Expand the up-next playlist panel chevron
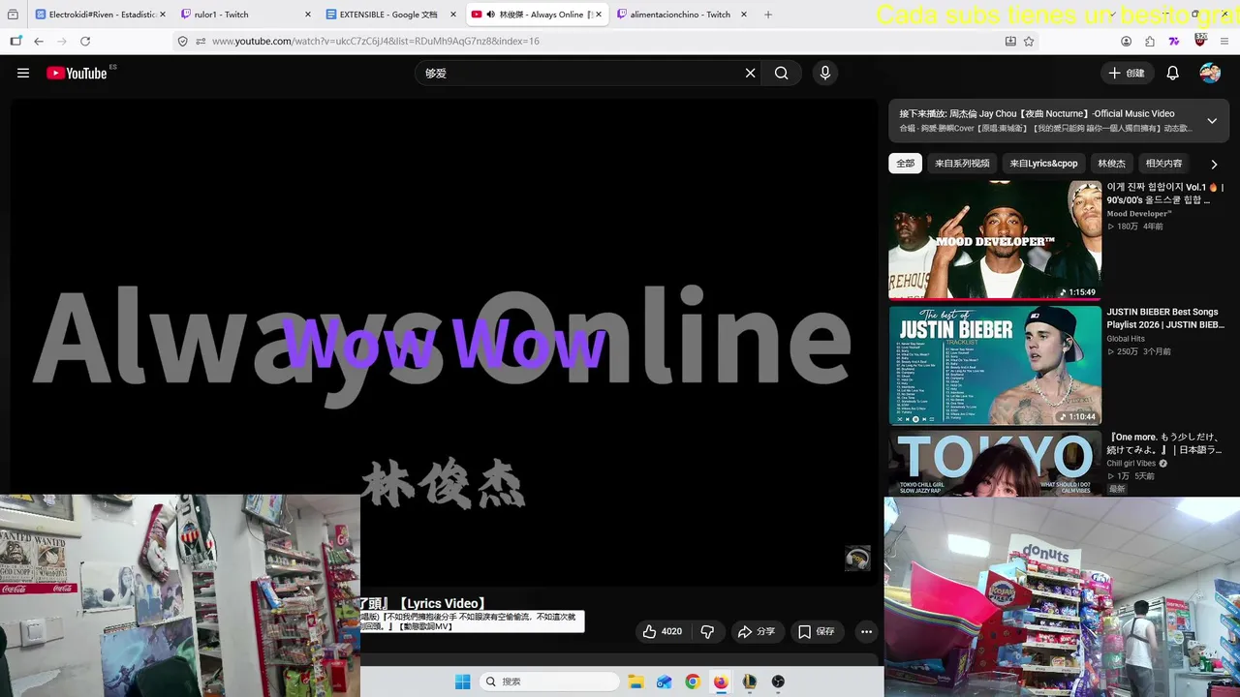Screen dimensions: 1240x697 pos(1212,121)
